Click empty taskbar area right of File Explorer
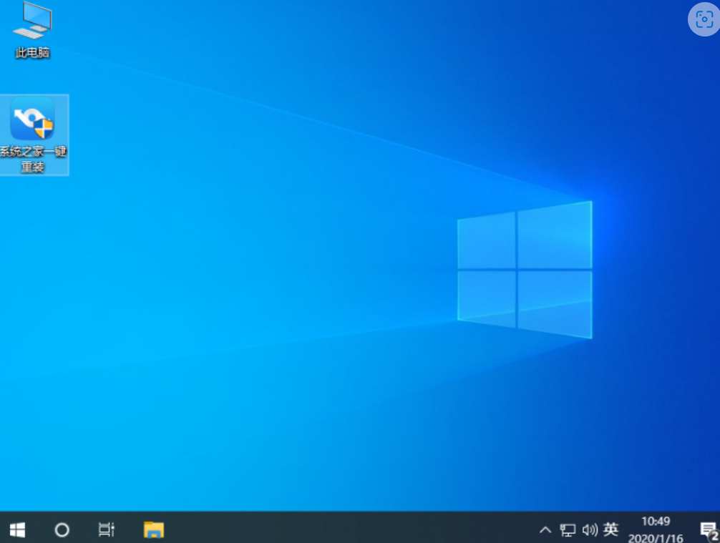Image resolution: width=720 pixels, height=543 pixels. tap(344, 529)
